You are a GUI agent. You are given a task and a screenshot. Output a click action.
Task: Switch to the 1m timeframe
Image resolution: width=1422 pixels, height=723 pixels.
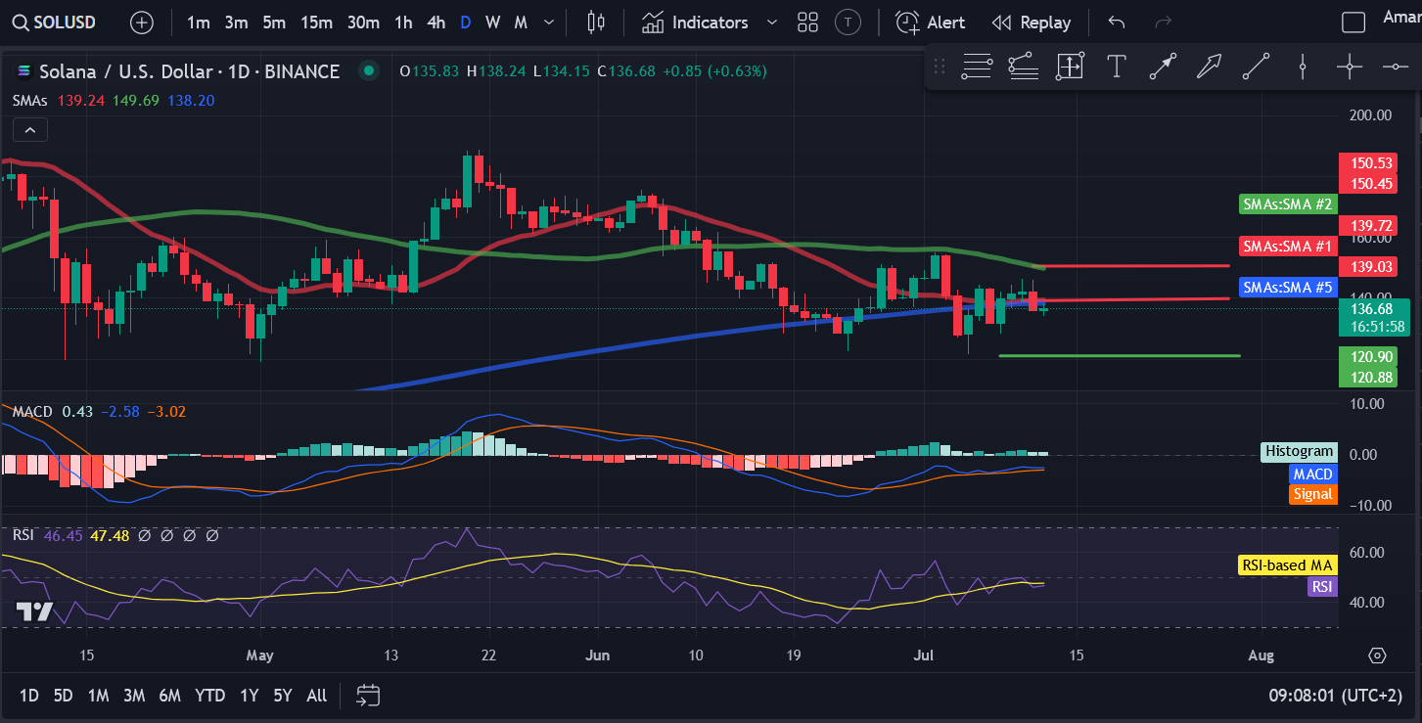198,22
